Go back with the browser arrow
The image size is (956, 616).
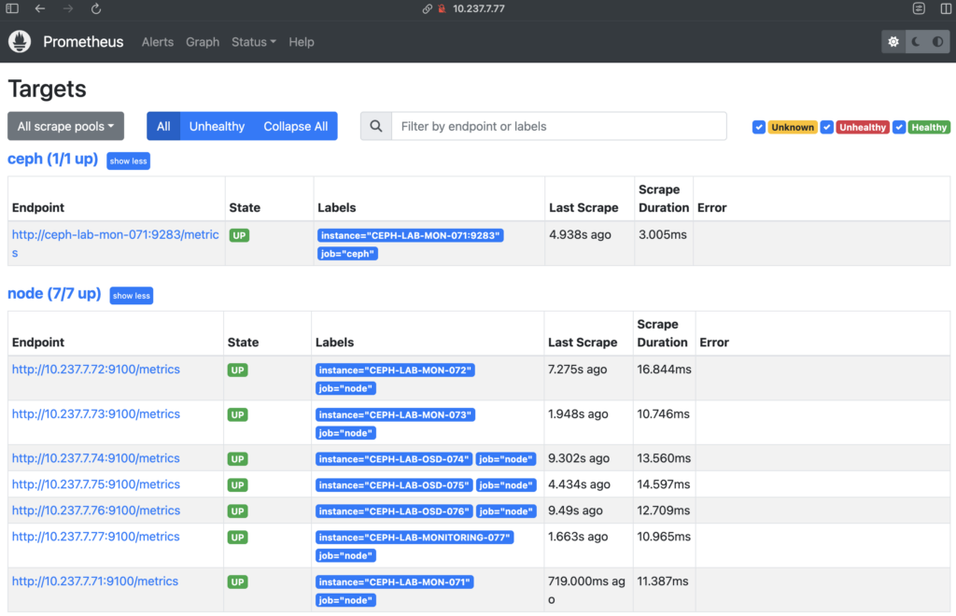pyautogui.click(x=40, y=8)
